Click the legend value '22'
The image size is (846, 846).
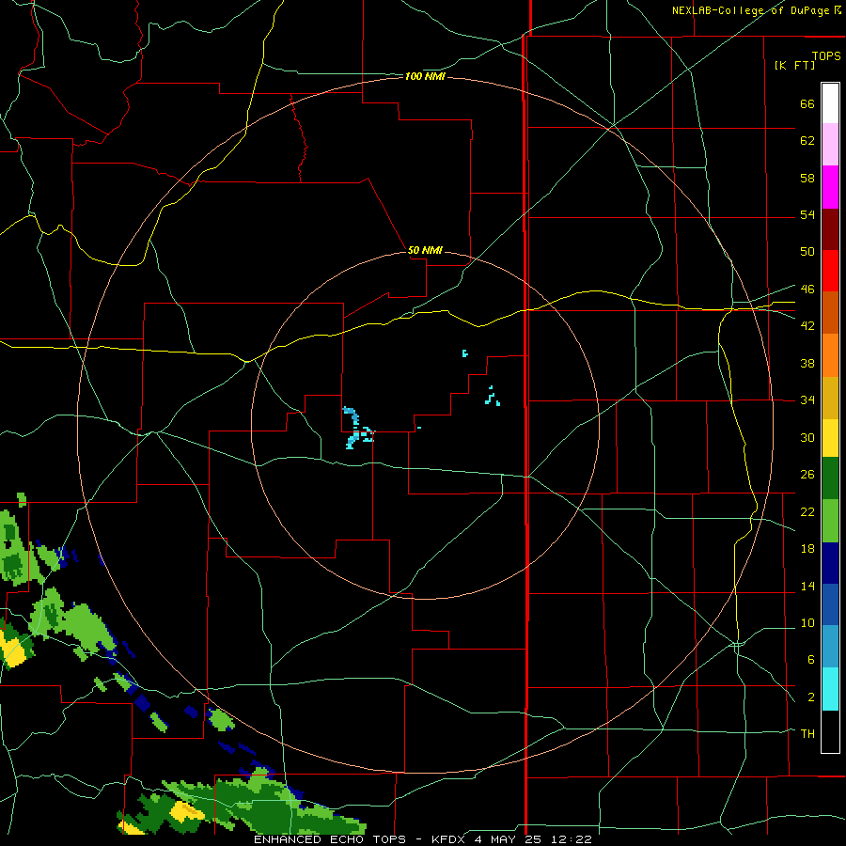(807, 511)
